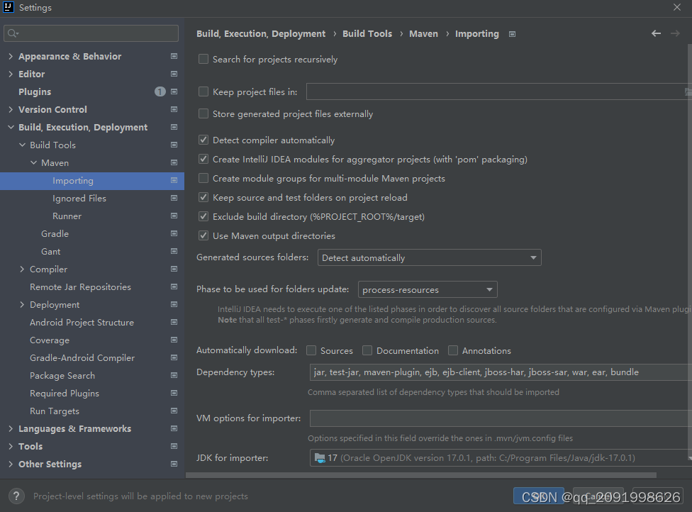Expand Version Control section
This screenshot has width=692, height=512.
click(x=11, y=109)
